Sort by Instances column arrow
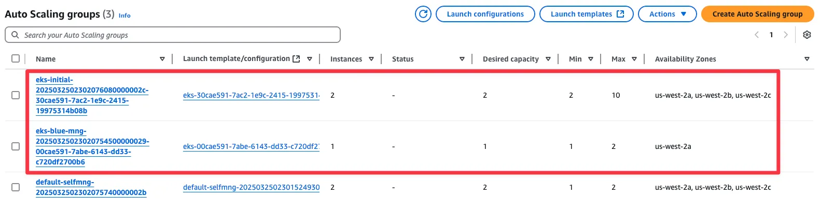This screenshot has height=211, width=820. pos(371,59)
